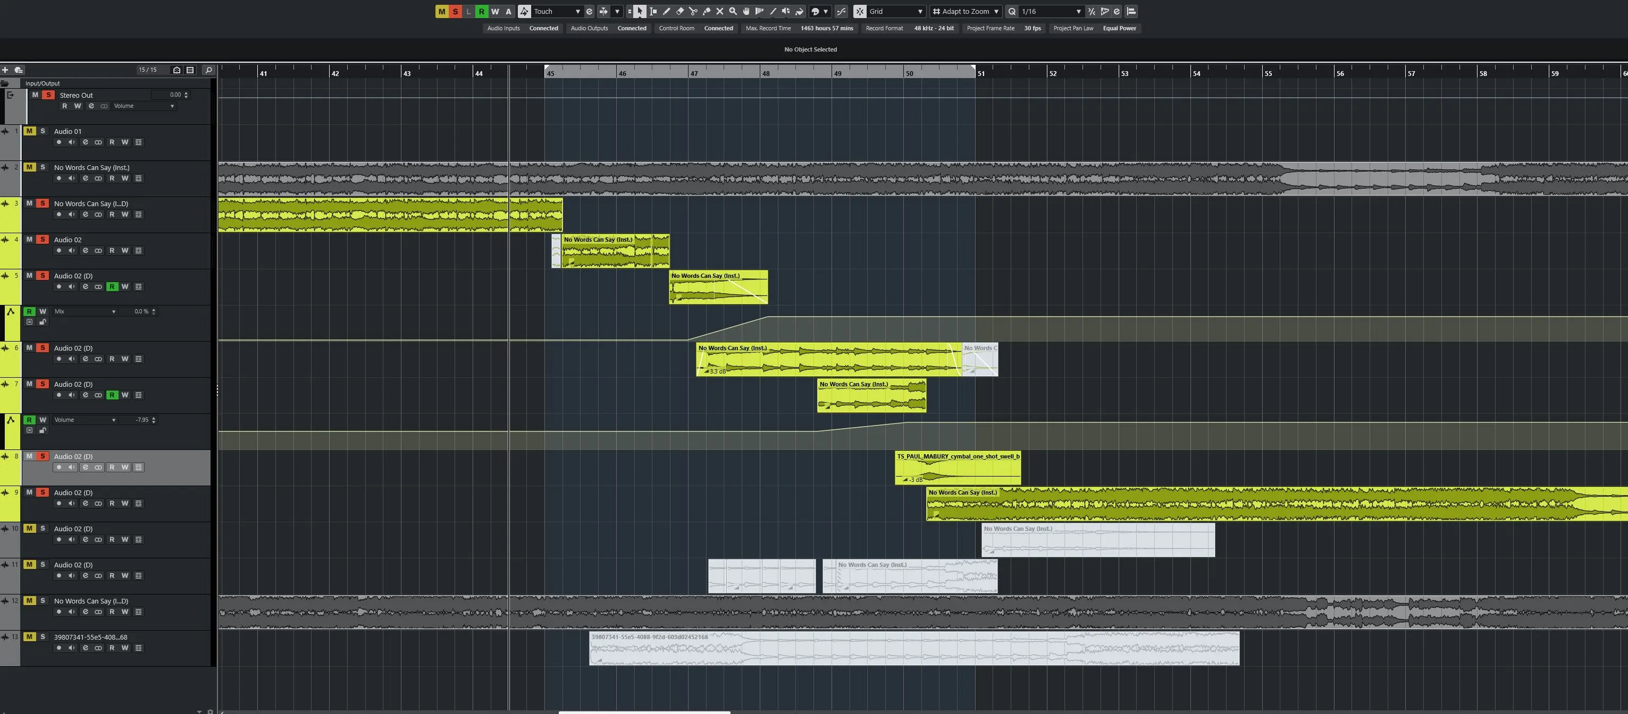
Task: Select the Glue tool
Action: point(707,11)
